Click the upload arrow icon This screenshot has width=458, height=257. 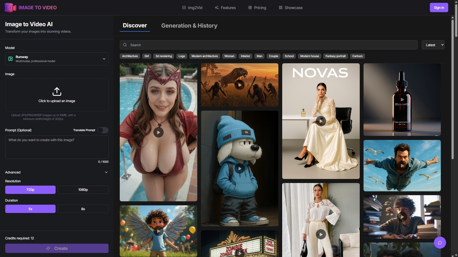(57, 91)
